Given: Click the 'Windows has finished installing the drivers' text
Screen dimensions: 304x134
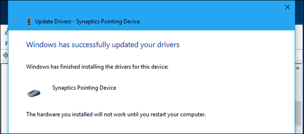Looking at the screenshot, I should [x=97, y=67].
